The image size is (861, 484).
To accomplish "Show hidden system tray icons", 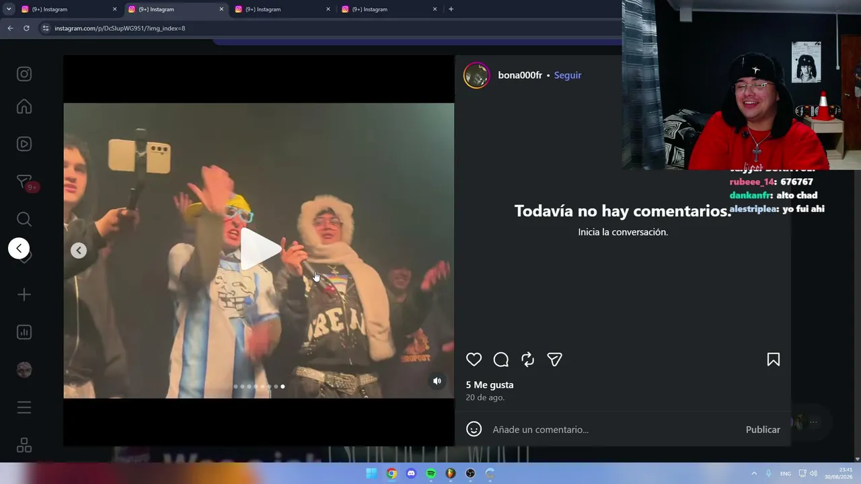I will (x=754, y=473).
